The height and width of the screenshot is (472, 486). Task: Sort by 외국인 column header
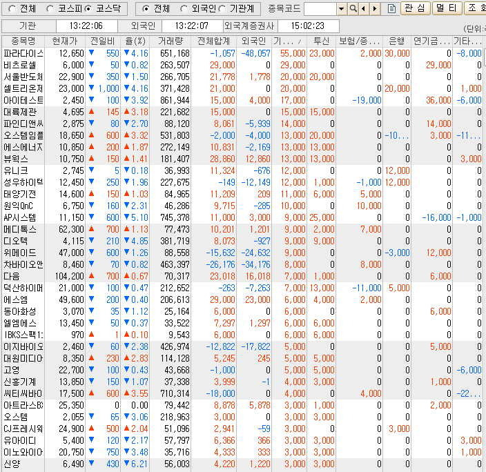[254, 41]
